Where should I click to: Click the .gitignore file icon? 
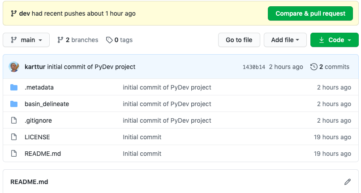point(14,120)
